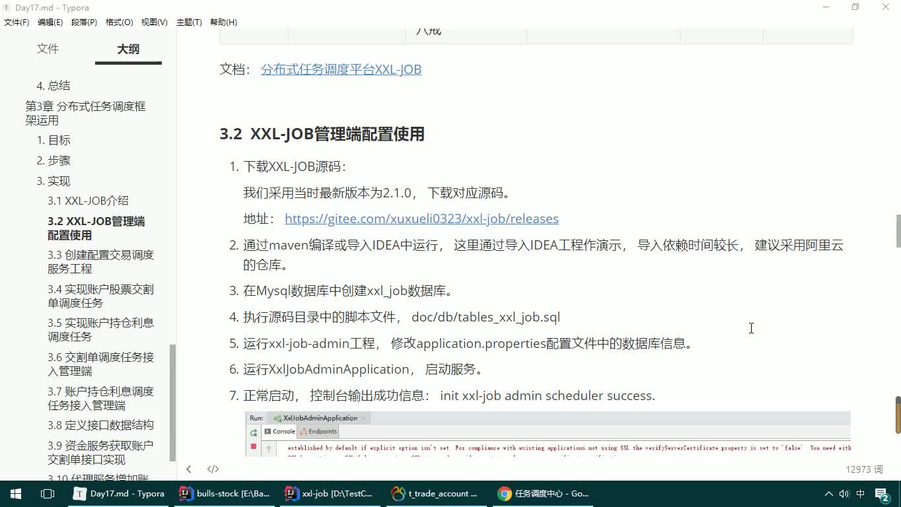901x507 pixels.
Task: Go to outline 3.5 实现账户持仓利息调度任务
Action: pyautogui.click(x=100, y=329)
